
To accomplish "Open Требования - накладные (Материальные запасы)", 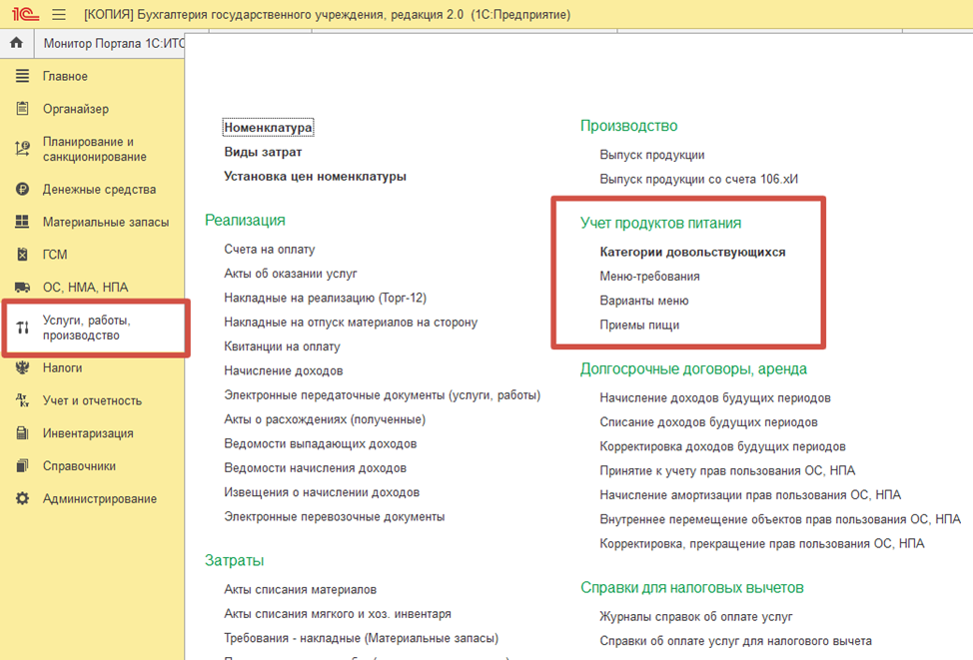I will pos(362,638).
